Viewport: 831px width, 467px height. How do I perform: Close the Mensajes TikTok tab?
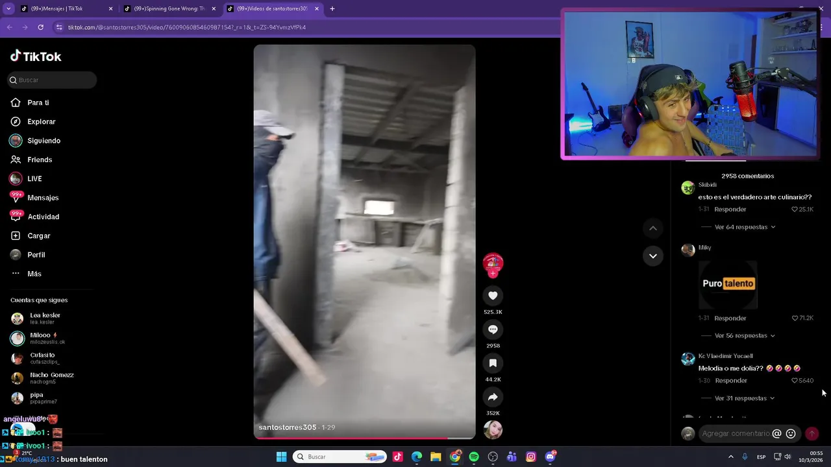click(x=110, y=9)
